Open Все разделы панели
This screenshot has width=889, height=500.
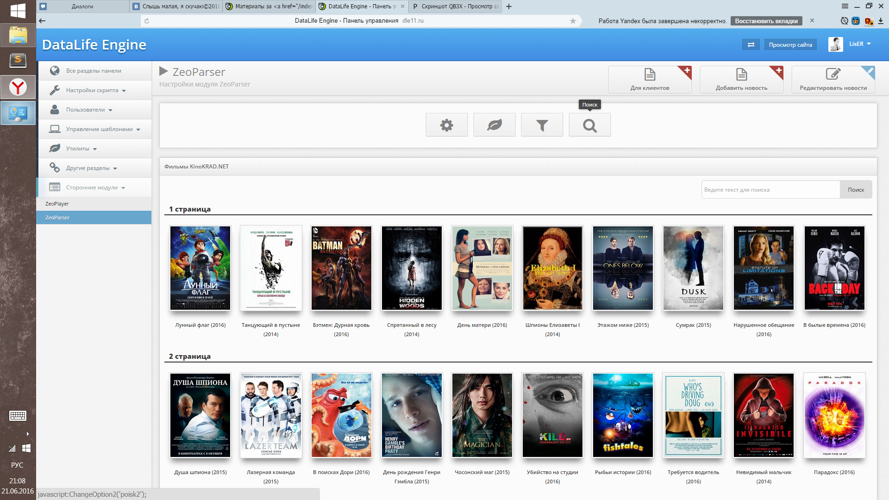94,71
